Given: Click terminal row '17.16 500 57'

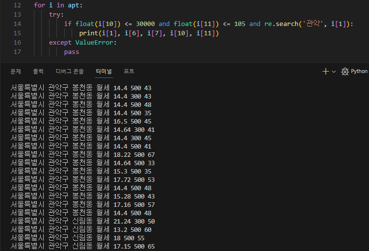Looking at the screenshot, I should (82, 205).
